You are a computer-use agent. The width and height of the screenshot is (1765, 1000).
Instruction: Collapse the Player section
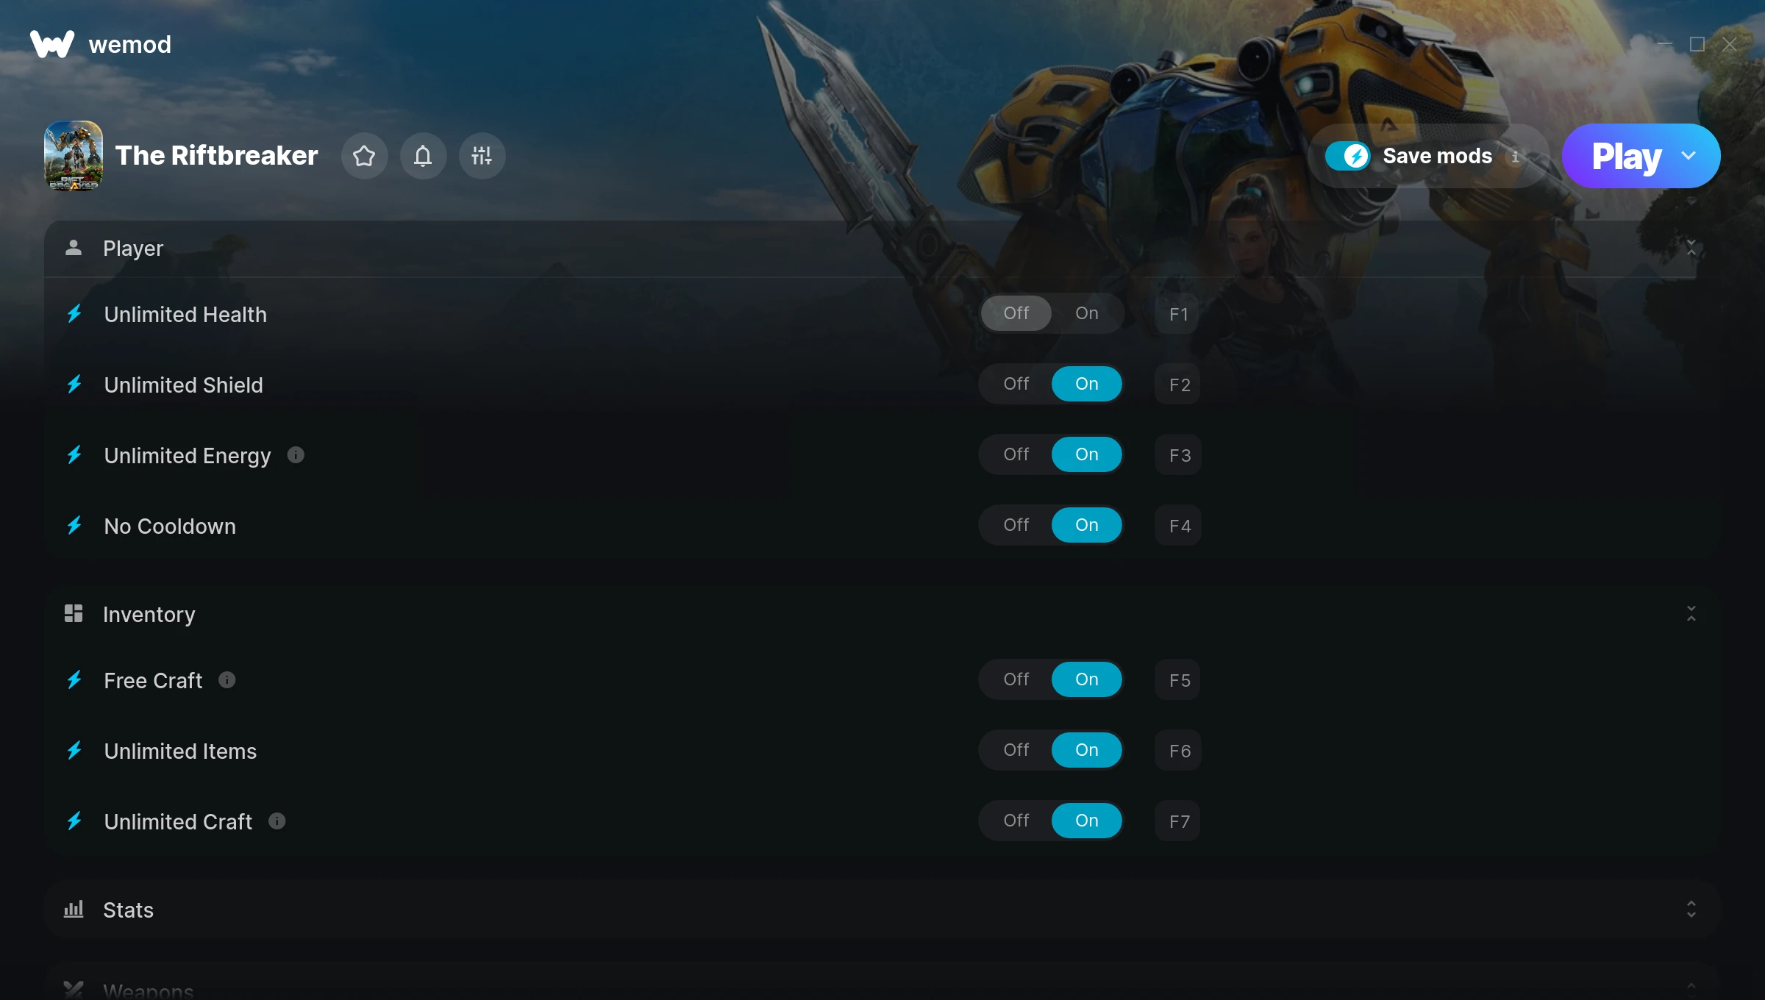click(x=1691, y=248)
